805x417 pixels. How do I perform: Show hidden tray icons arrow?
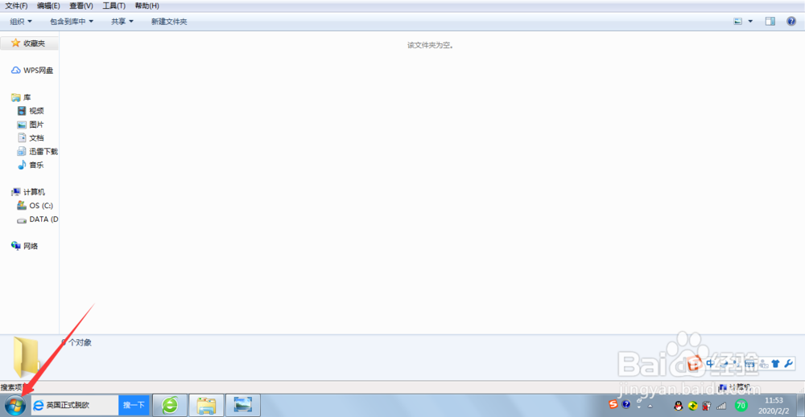click(x=650, y=407)
